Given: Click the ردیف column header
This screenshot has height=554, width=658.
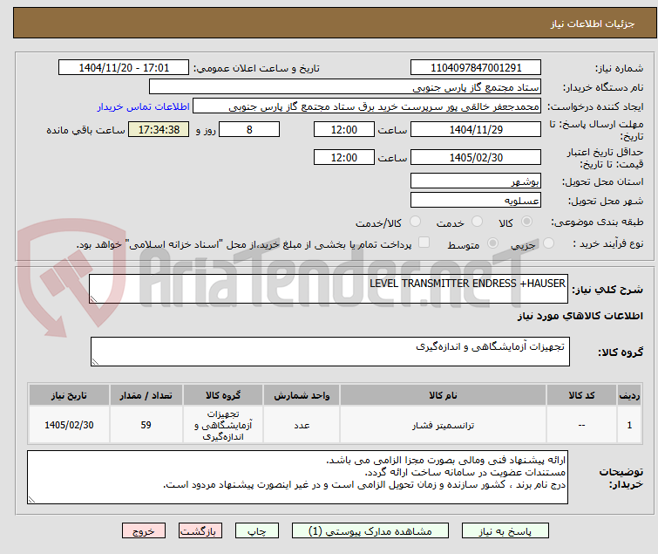Looking at the screenshot, I should [x=629, y=395].
